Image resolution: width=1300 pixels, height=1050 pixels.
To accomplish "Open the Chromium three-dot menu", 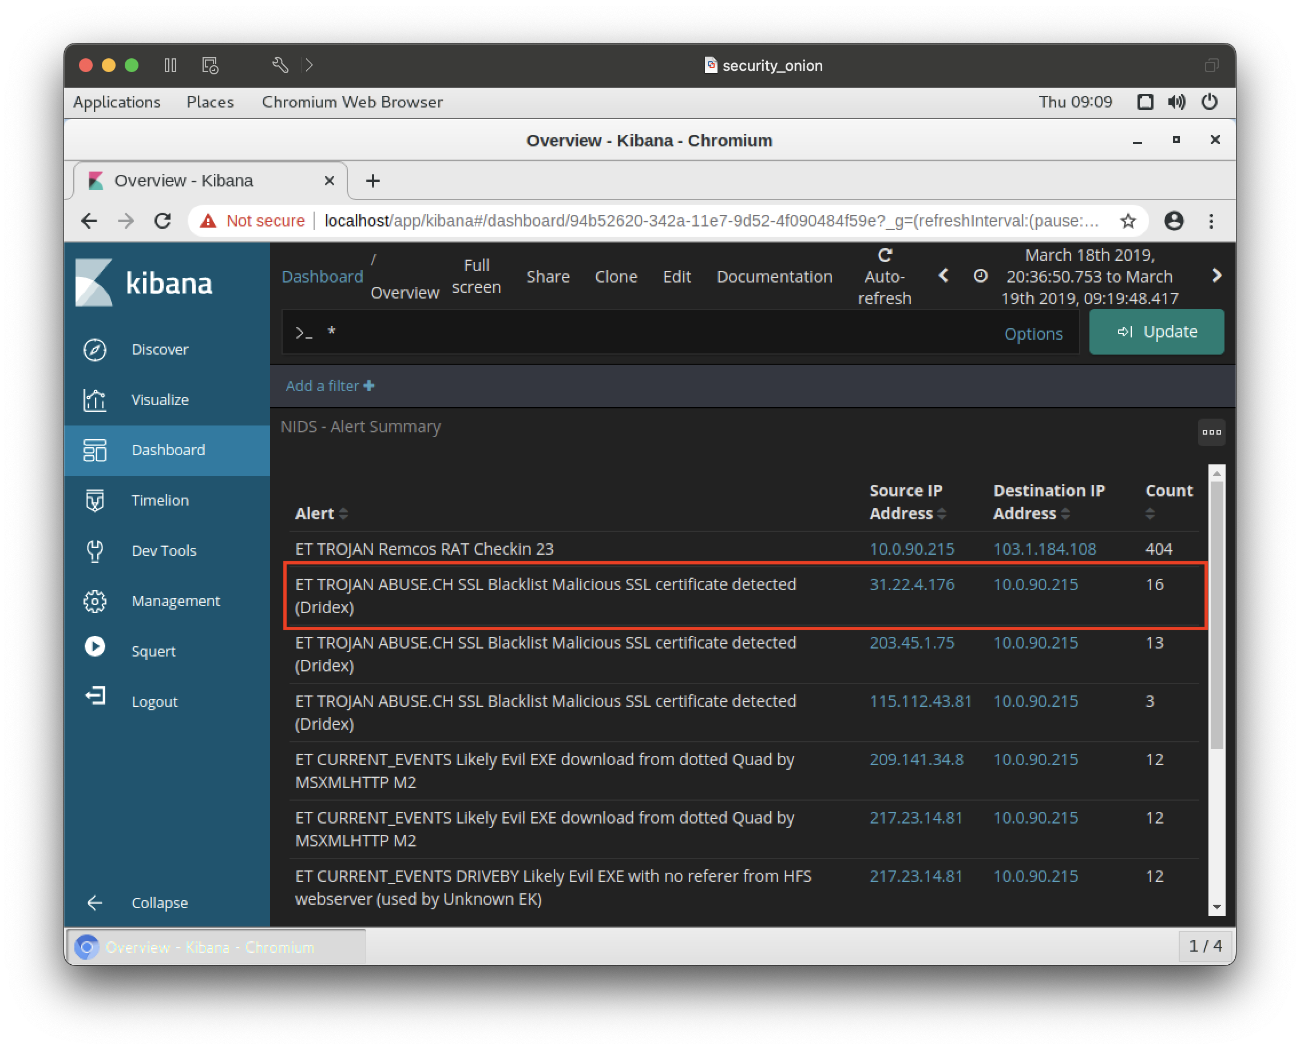I will point(1210,221).
